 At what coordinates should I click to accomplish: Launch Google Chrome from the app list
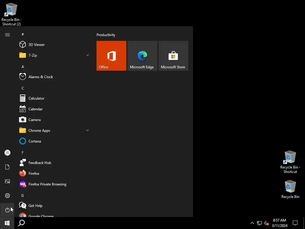55,214
